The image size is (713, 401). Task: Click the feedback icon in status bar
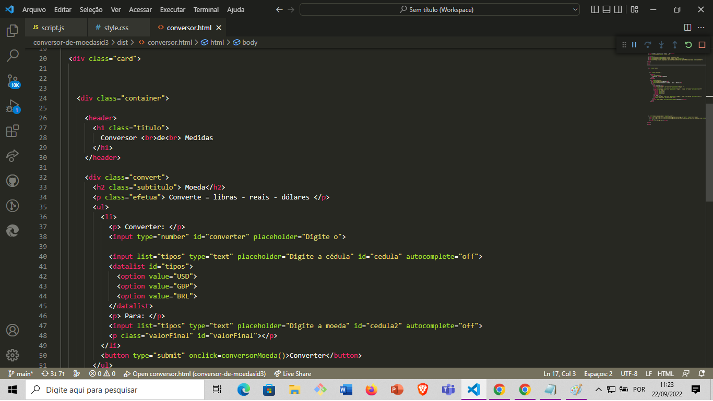(687, 373)
